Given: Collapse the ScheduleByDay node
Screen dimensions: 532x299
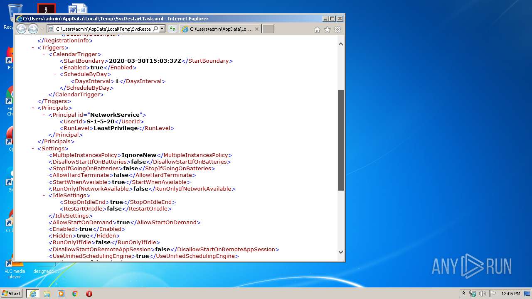Looking at the screenshot, I should point(55,74).
